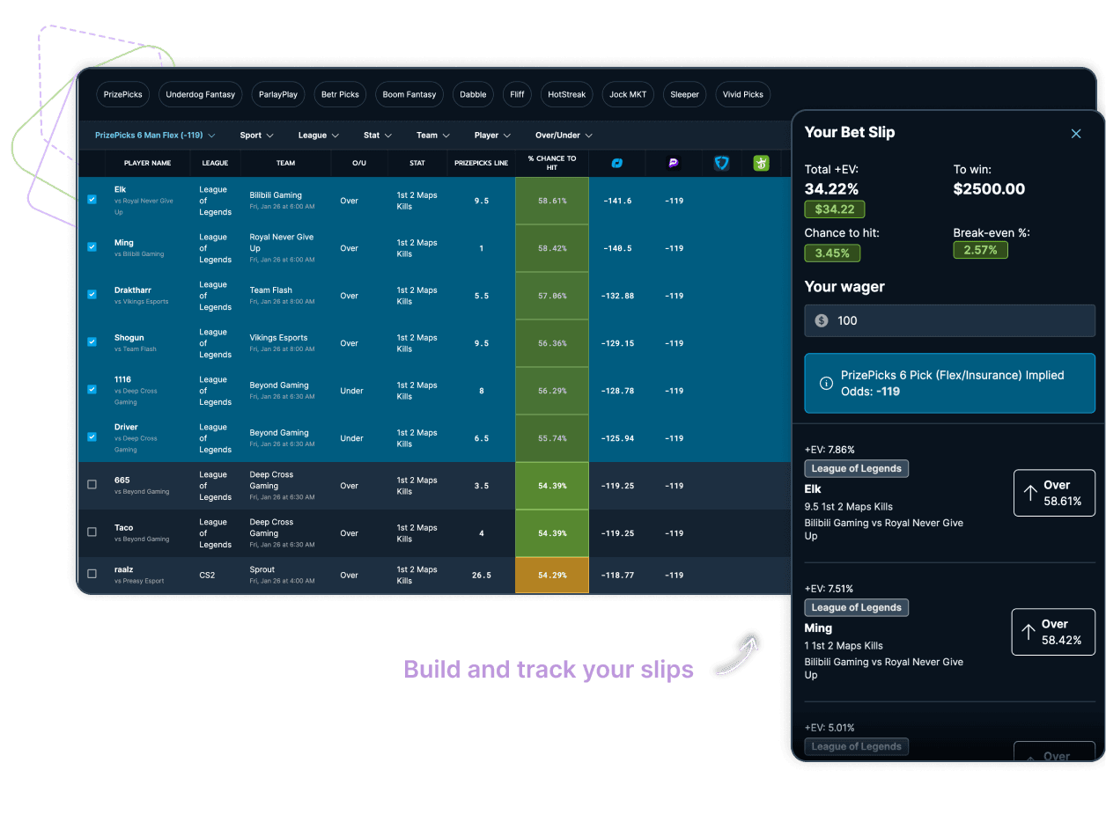Click the League of Legends tag above Elk

pyautogui.click(x=856, y=469)
